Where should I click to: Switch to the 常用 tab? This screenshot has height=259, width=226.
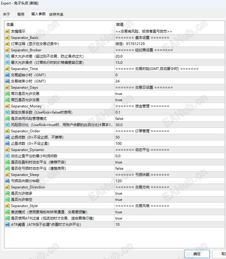[21, 14]
